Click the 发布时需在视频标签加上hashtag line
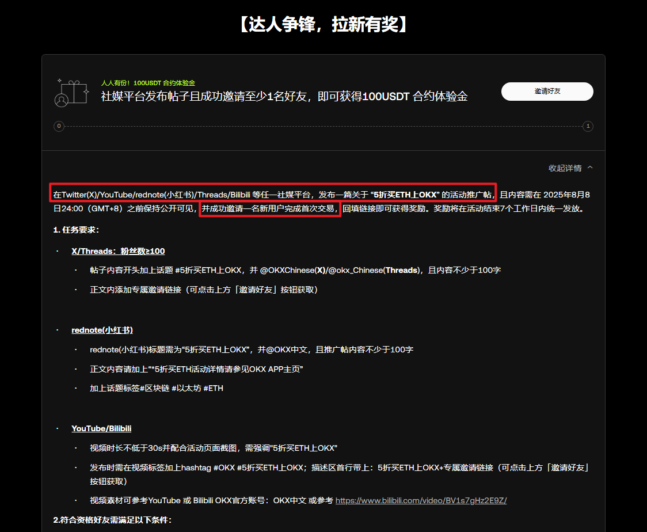 (339, 474)
